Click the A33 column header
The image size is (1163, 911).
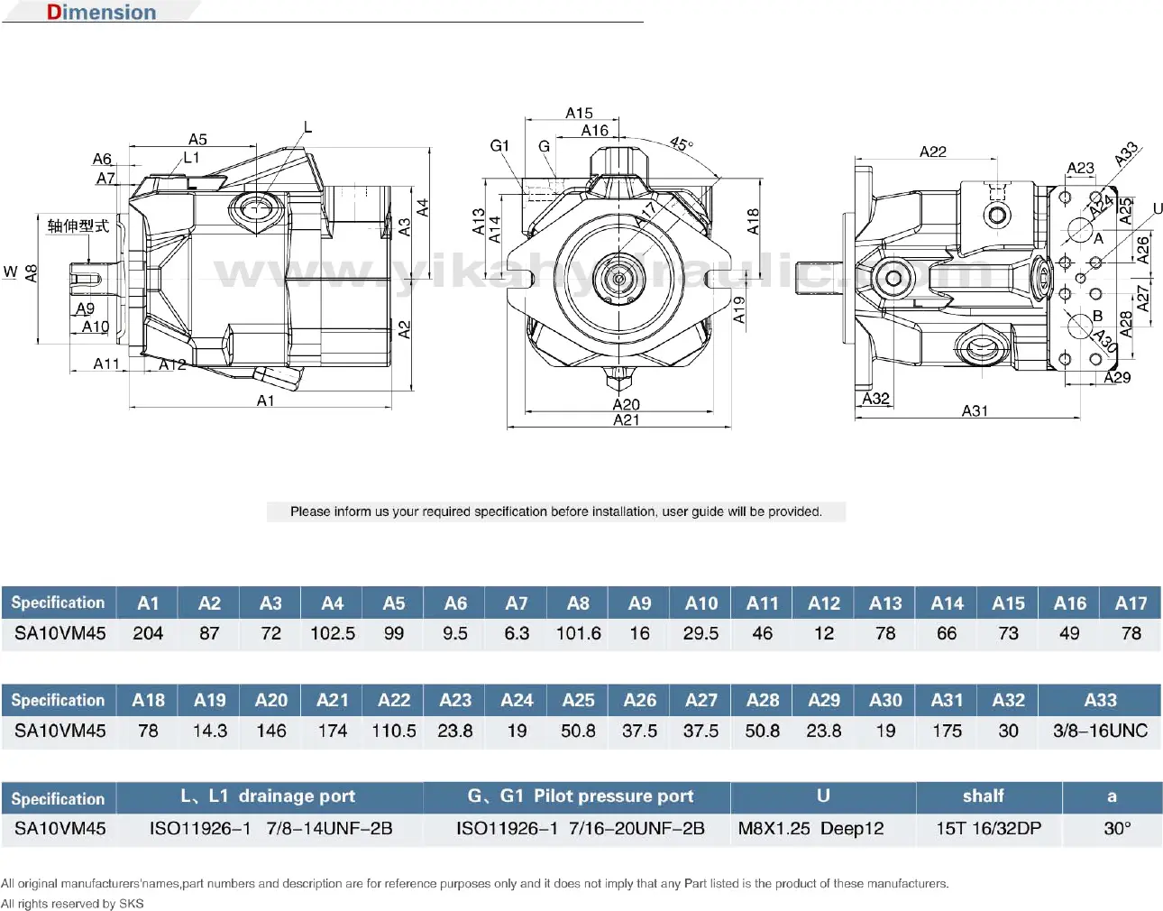tap(1100, 701)
